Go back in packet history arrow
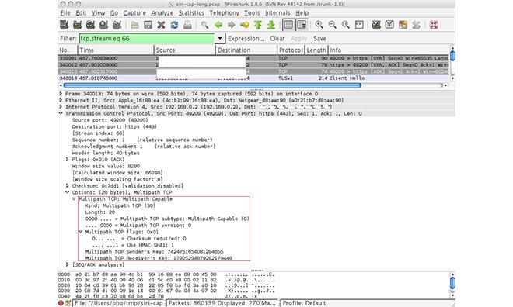This screenshot has height=307, width=513. click(218, 25)
